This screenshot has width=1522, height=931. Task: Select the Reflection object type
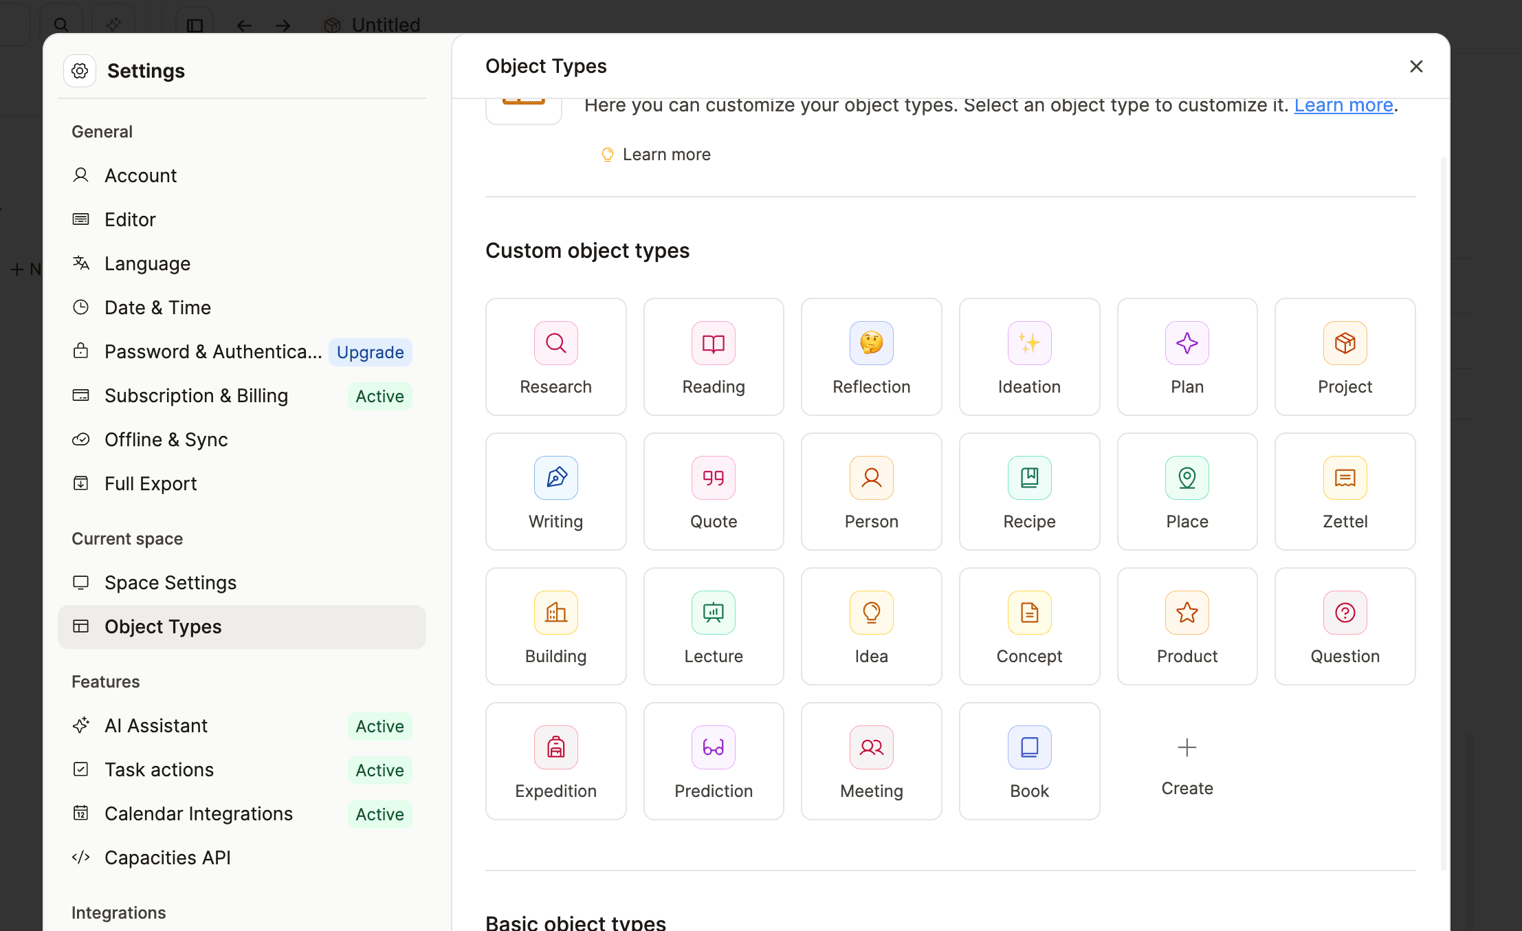click(871, 356)
